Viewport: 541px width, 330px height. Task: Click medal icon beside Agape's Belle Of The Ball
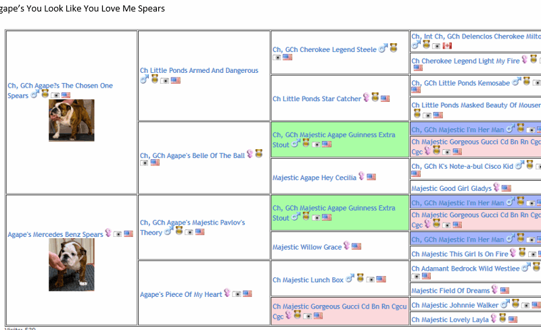(x=258, y=154)
